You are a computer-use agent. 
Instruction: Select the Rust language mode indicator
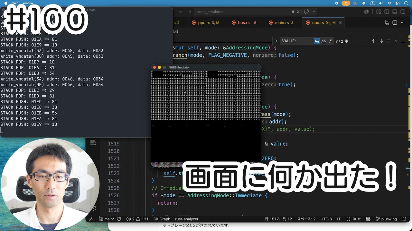pyautogui.click(x=357, y=219)
